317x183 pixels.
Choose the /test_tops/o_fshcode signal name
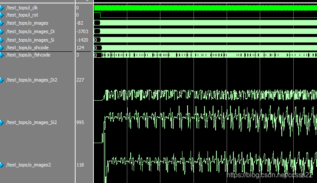[28, 55]
